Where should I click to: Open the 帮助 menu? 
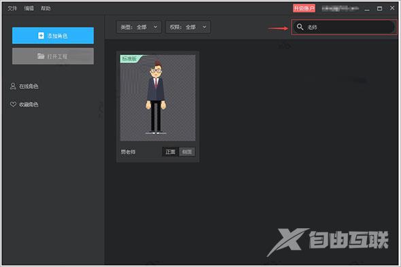coord(46,8)
